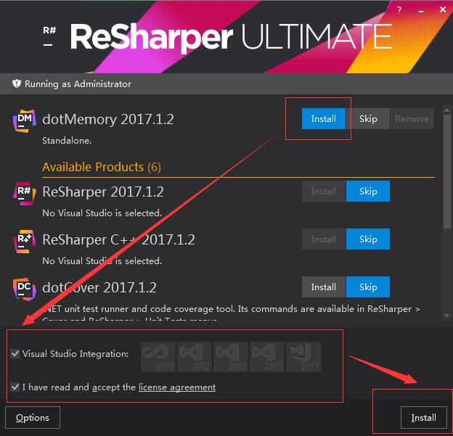Select Visual Studio 2015 integration icon
The width and height of the screenshot is (453, 436).
pyautogui.click(x=267, y=357)
